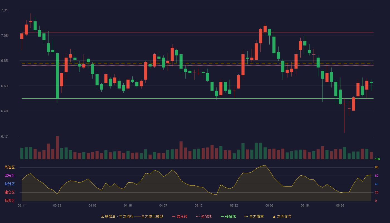The height and width of the screenshot is (223, 390).
Task: Click the 03-23 date label
Action: pos(57,205)
